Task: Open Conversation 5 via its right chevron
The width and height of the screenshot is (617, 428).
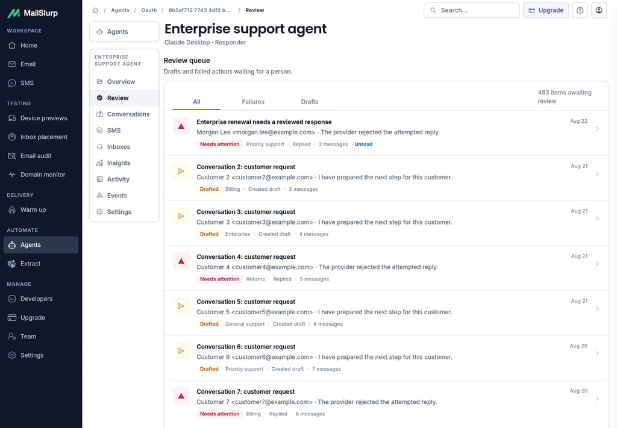Action: 597,309
